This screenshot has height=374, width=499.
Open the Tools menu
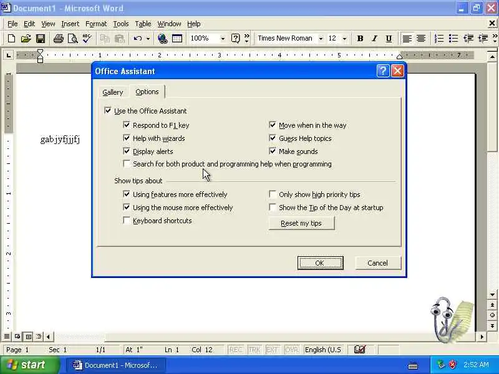[121, 24]
